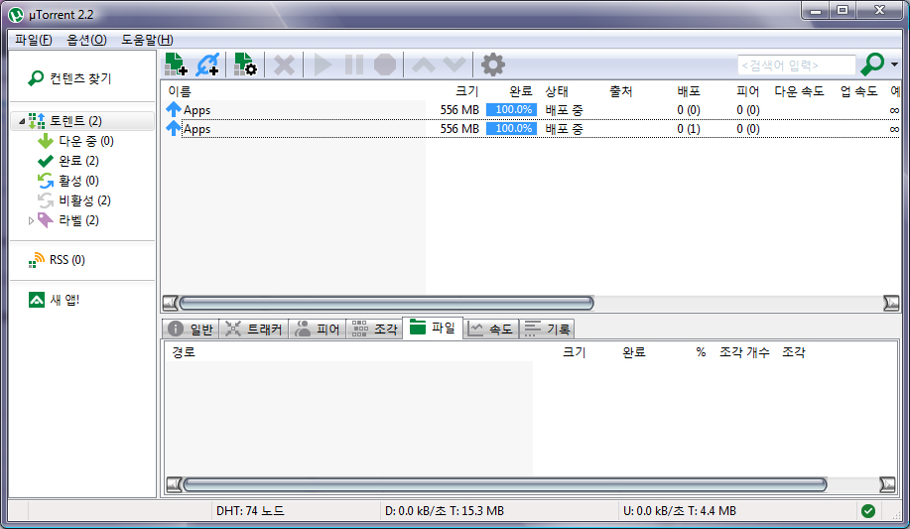
Task: Open the 도움말(H) menu
Action: 147,40
